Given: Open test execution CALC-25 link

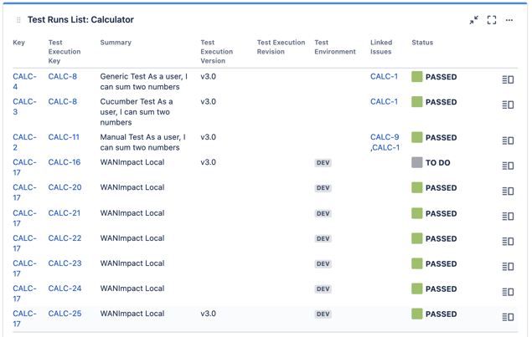Looking at the screenshot, I should point(65,314).
